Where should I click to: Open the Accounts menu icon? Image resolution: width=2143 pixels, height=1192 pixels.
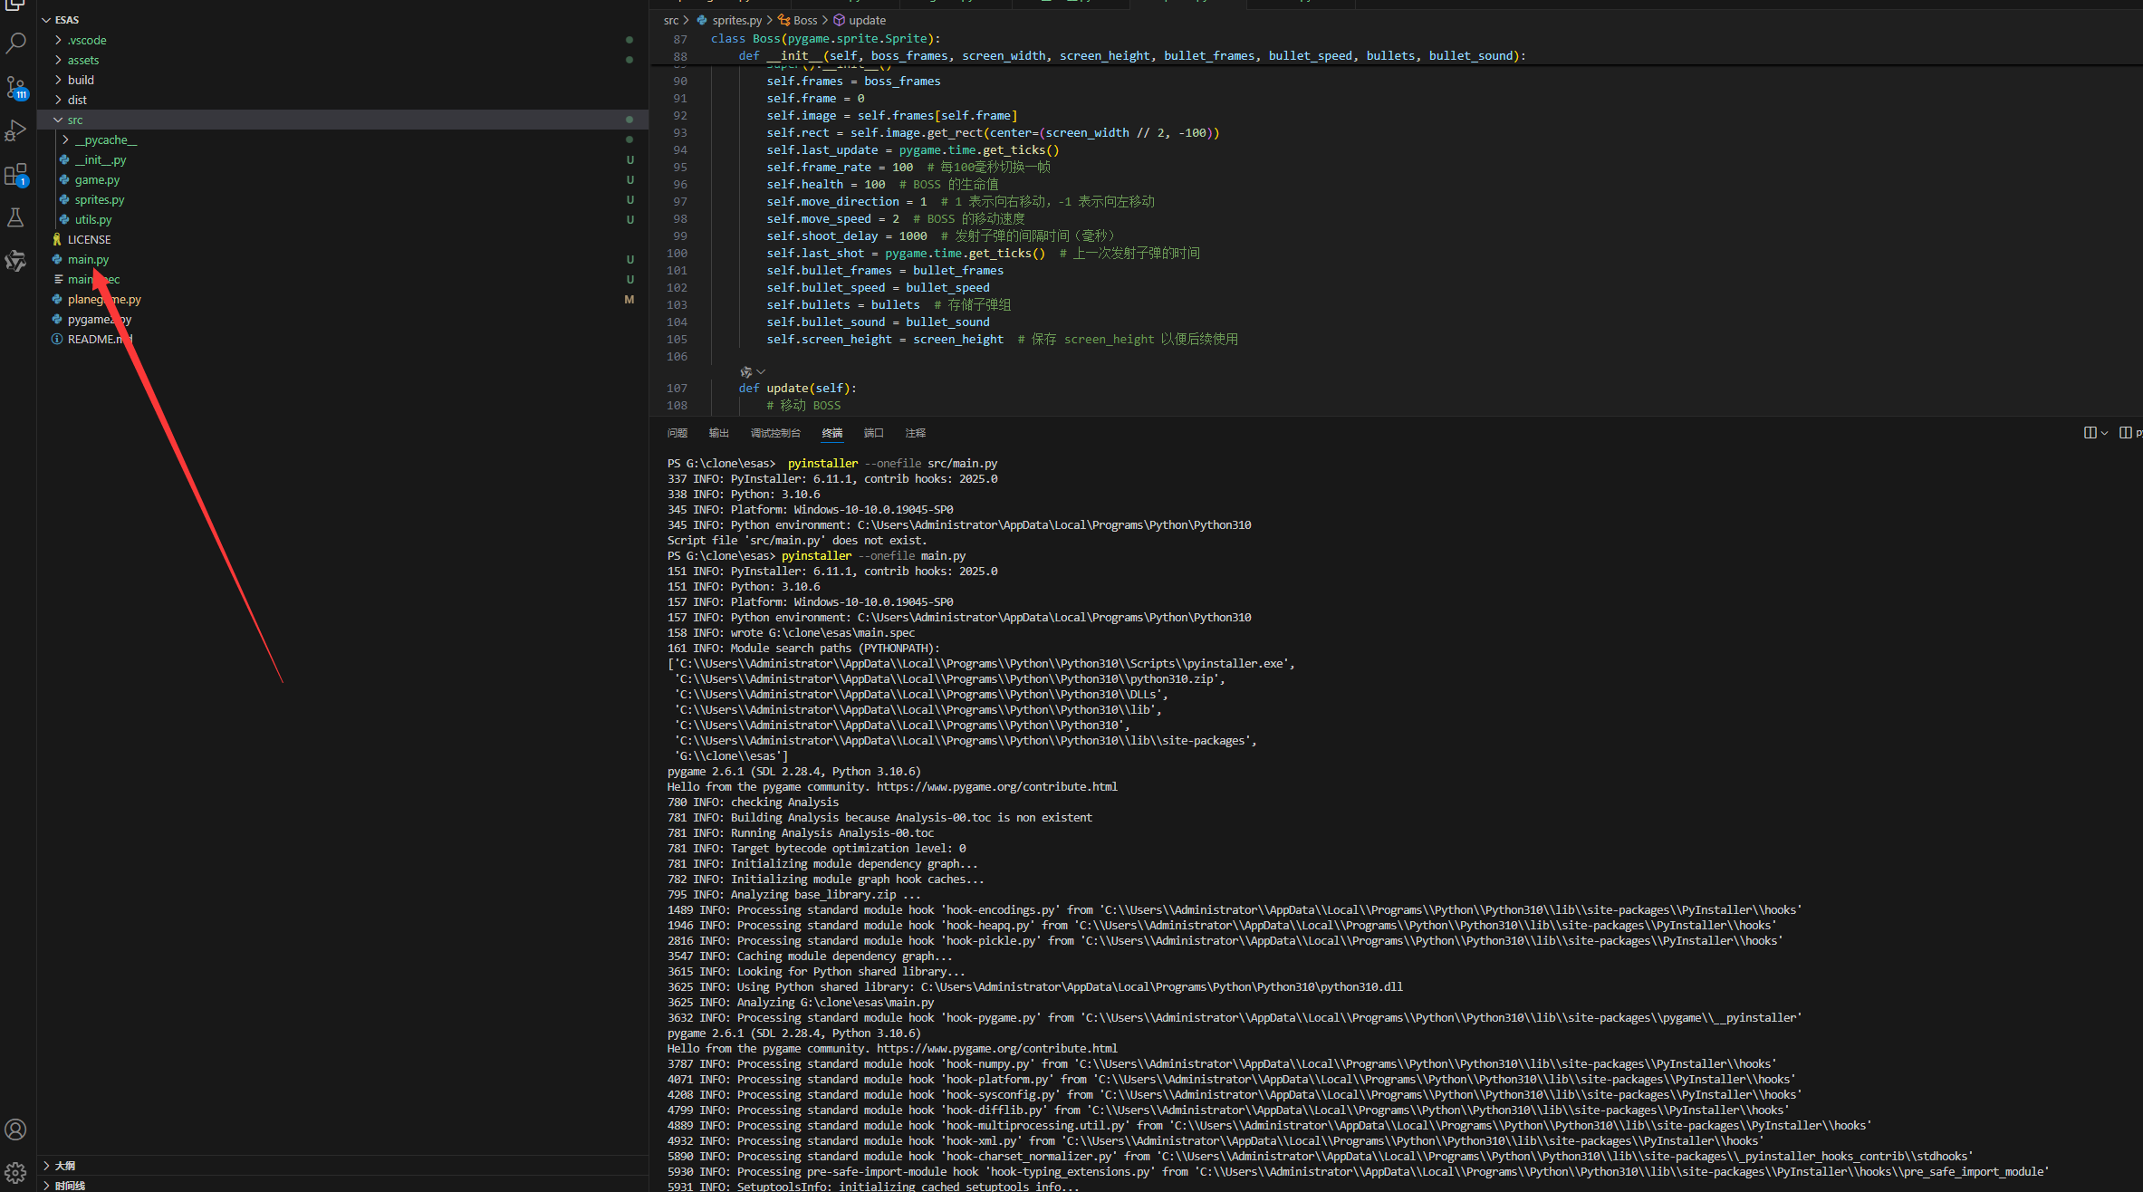(16, 1130)
